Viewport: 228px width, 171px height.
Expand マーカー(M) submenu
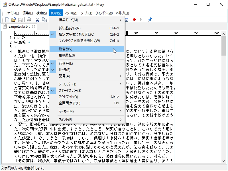pos(87,111)
